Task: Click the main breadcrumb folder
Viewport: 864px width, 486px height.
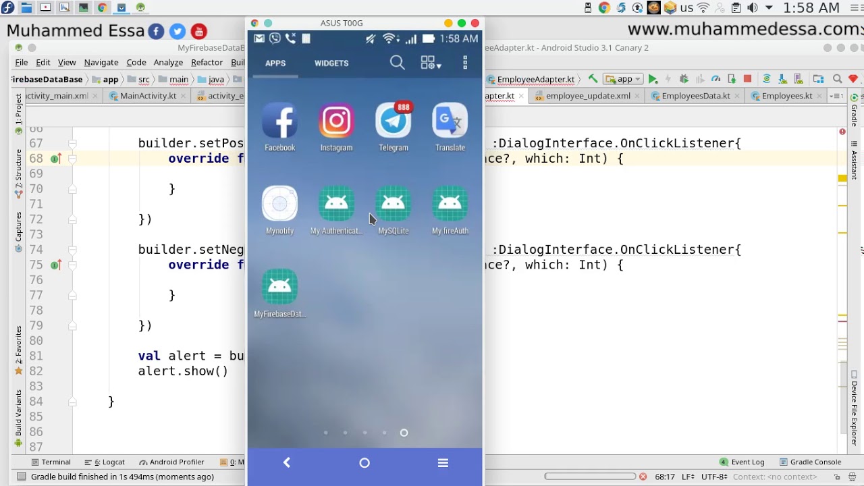Action: pyautogui.click(x=174, y=79)
